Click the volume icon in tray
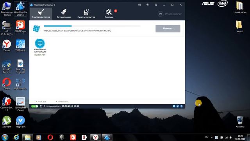 [x=231, y=137]
